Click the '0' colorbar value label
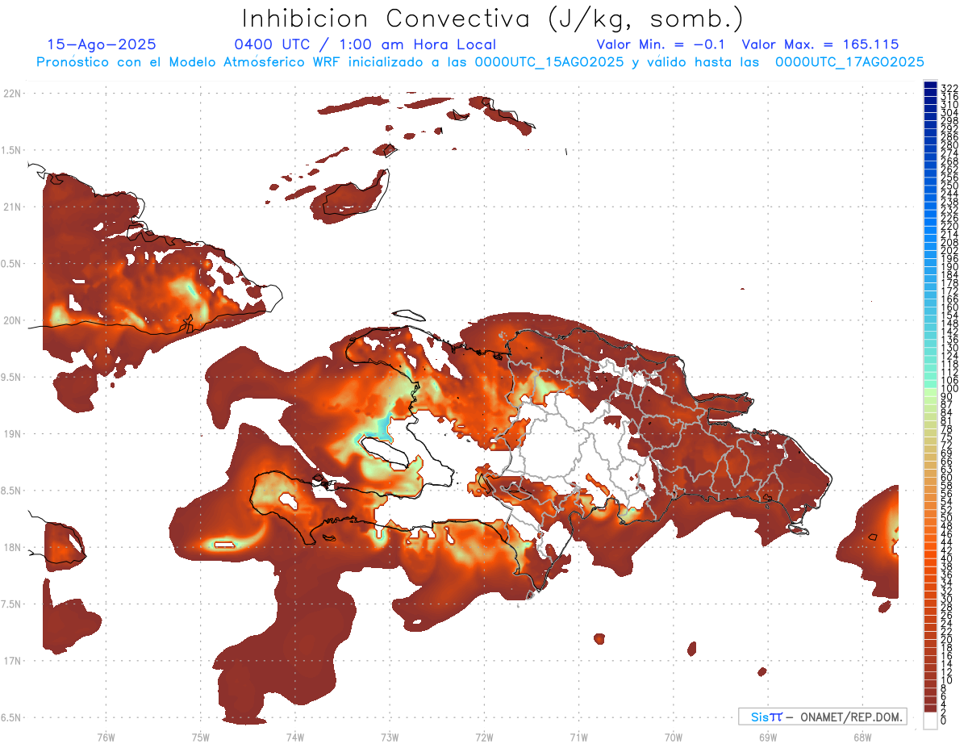The width and height of the screenshot is (968, 748). [944, 721]
